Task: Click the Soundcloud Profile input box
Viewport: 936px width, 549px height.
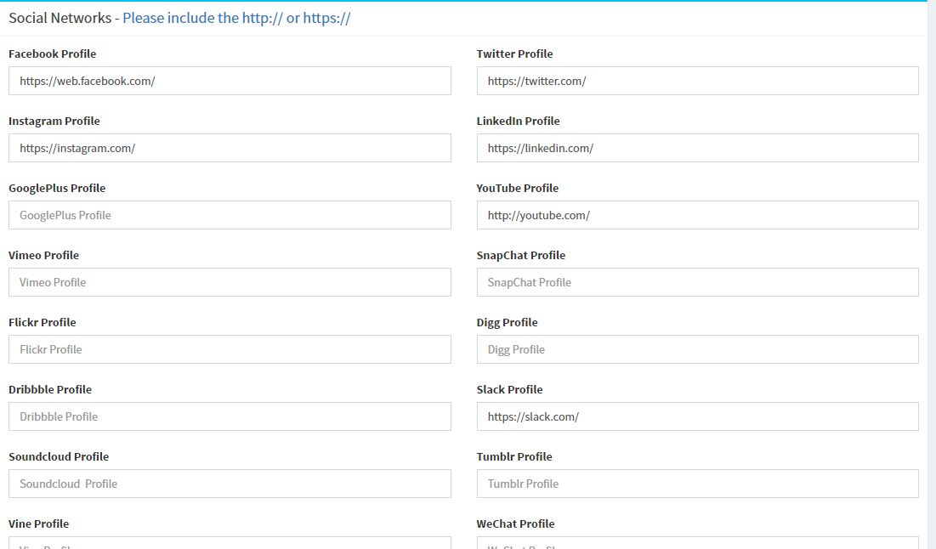Action: (x=230, y=484)
